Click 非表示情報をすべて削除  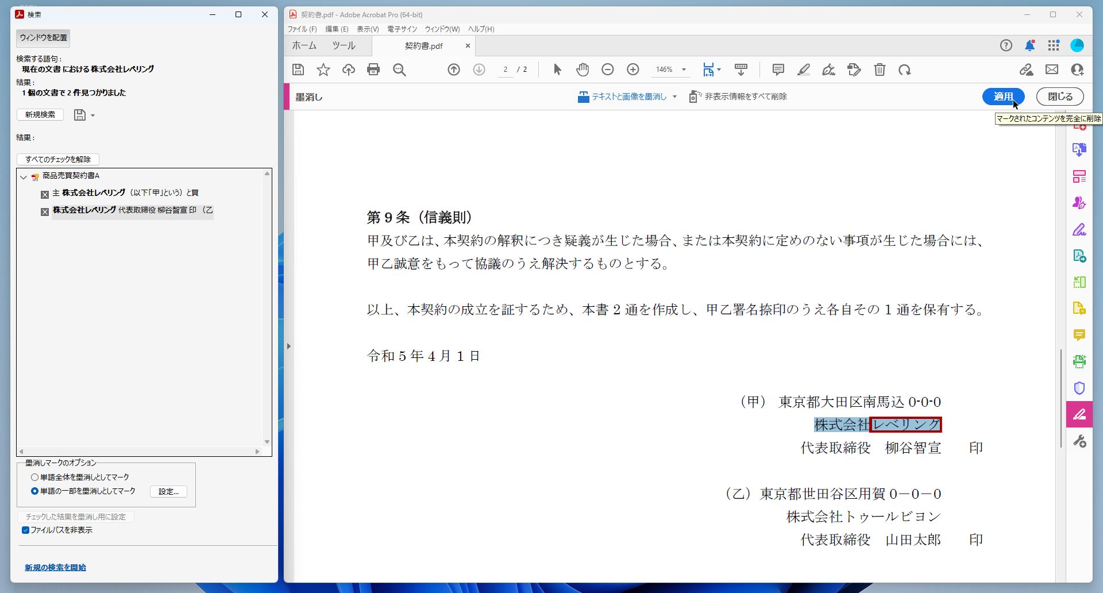click(x=739, y=97)
